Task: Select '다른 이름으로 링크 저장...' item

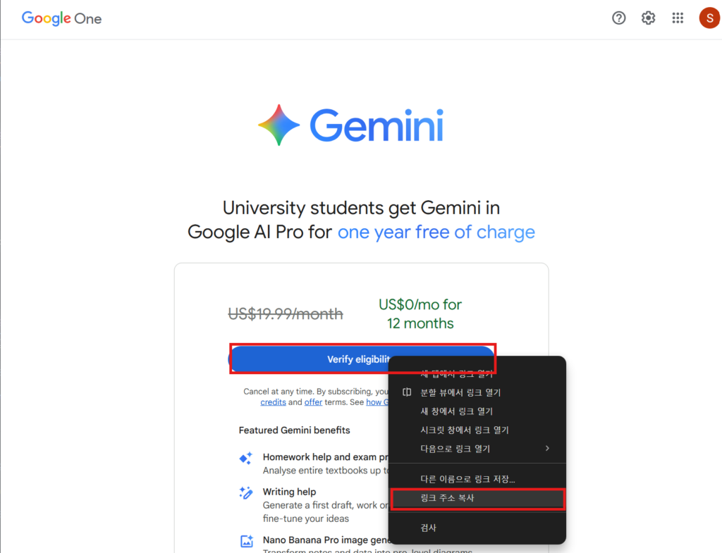Action: 467,479
